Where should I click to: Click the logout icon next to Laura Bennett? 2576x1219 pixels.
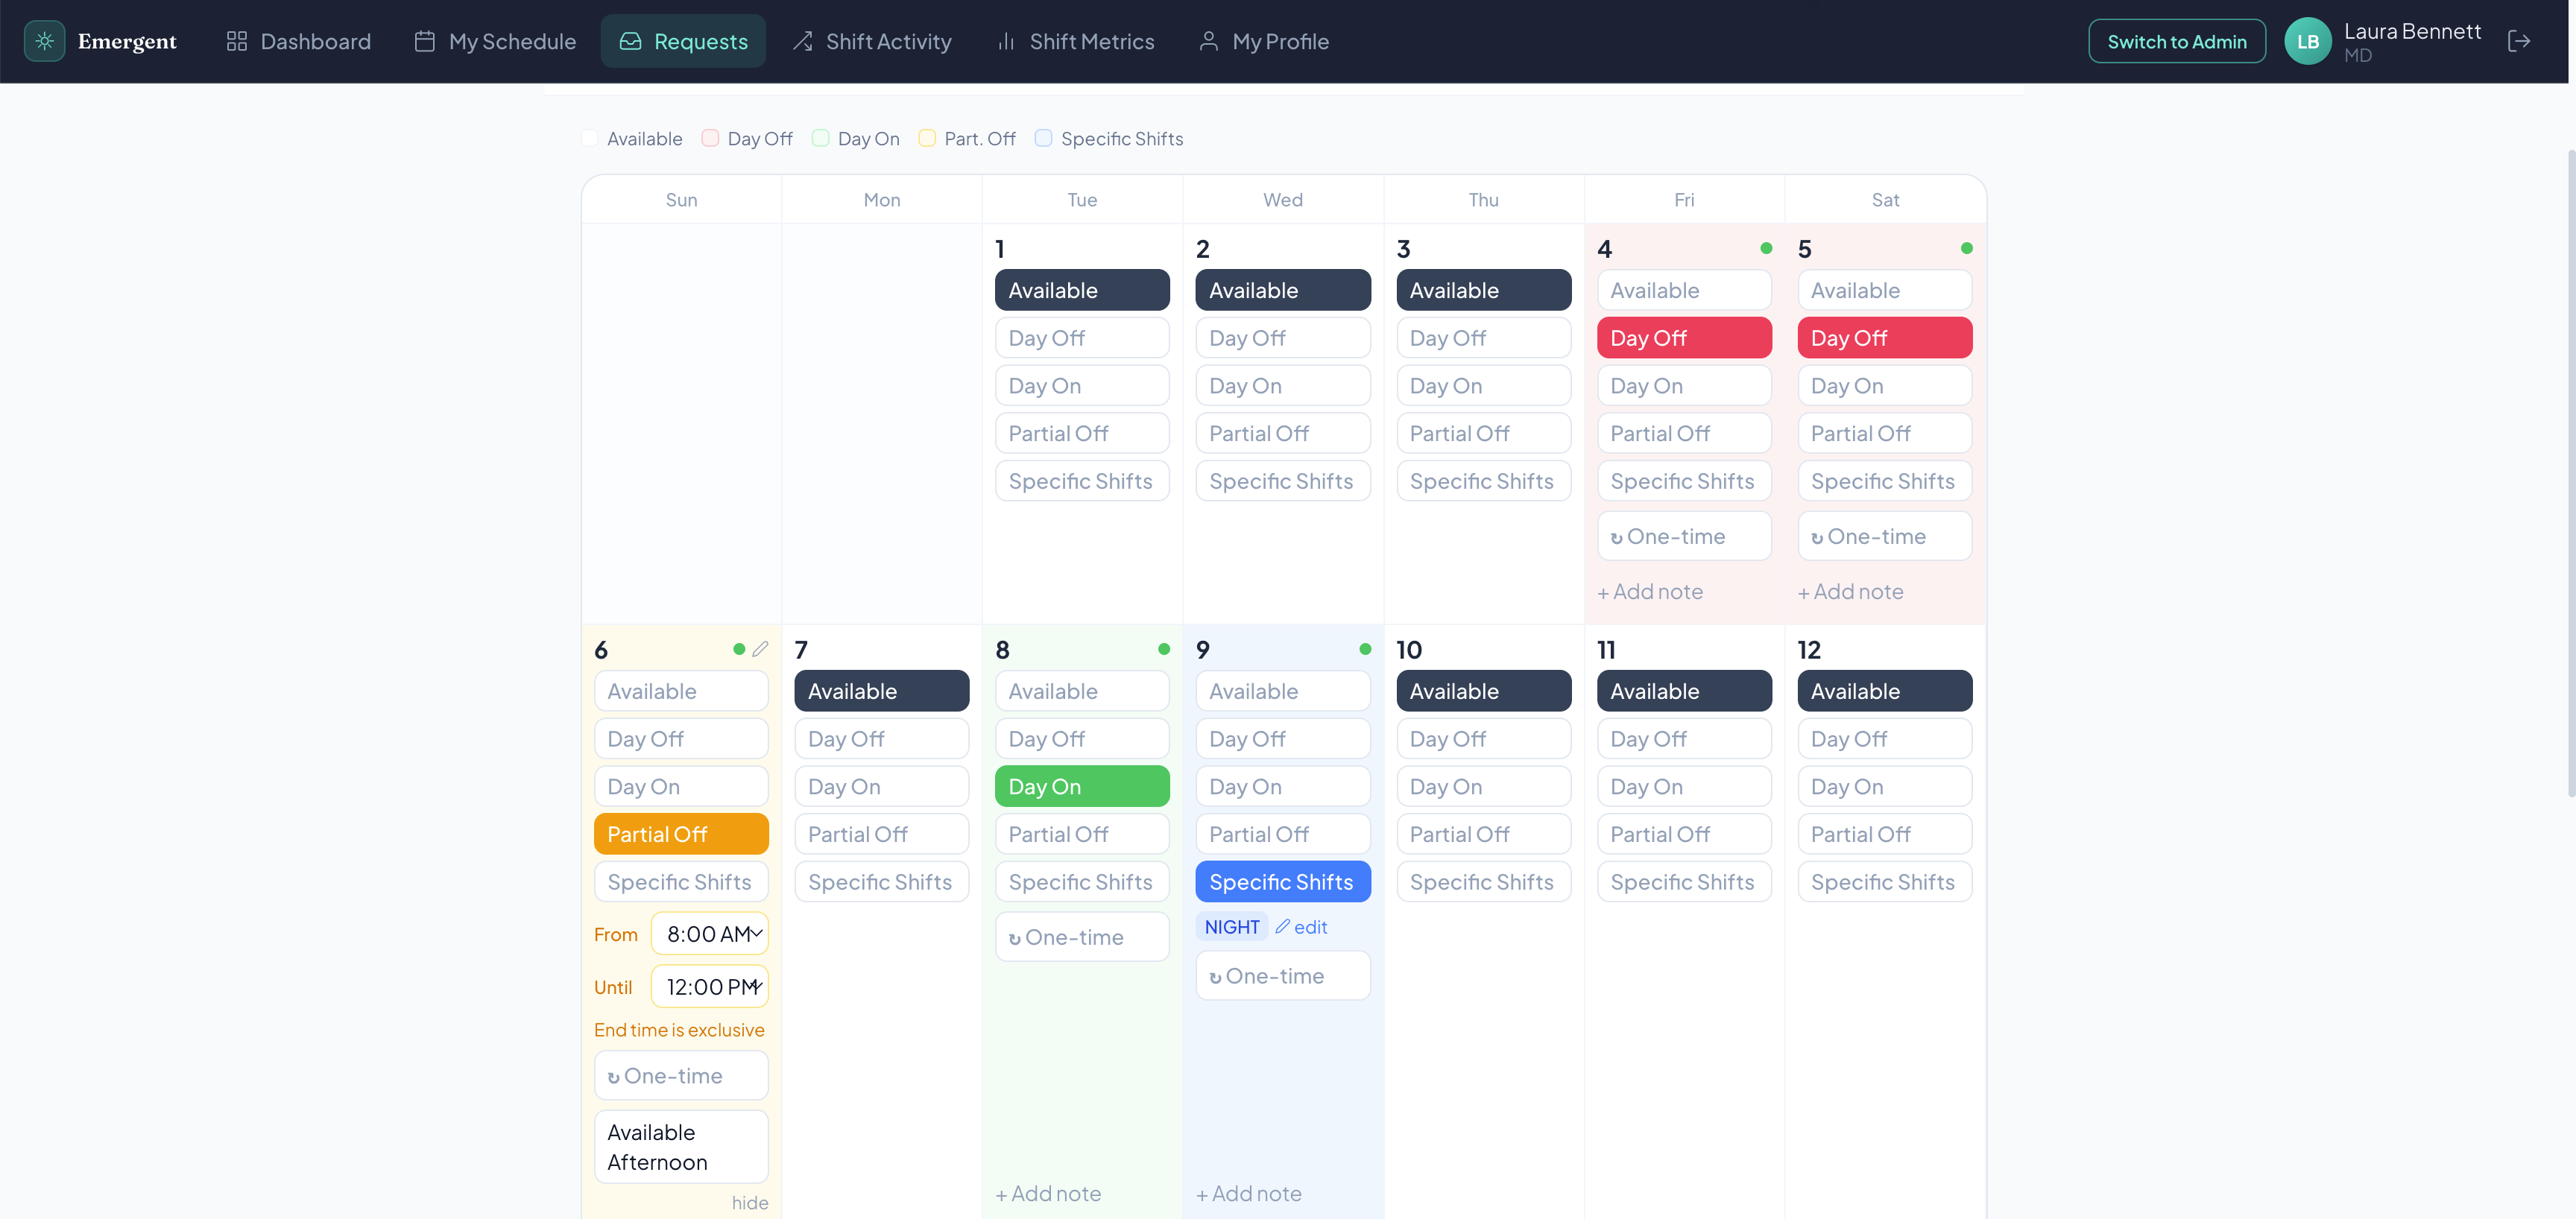click(x=2519, y=41)
